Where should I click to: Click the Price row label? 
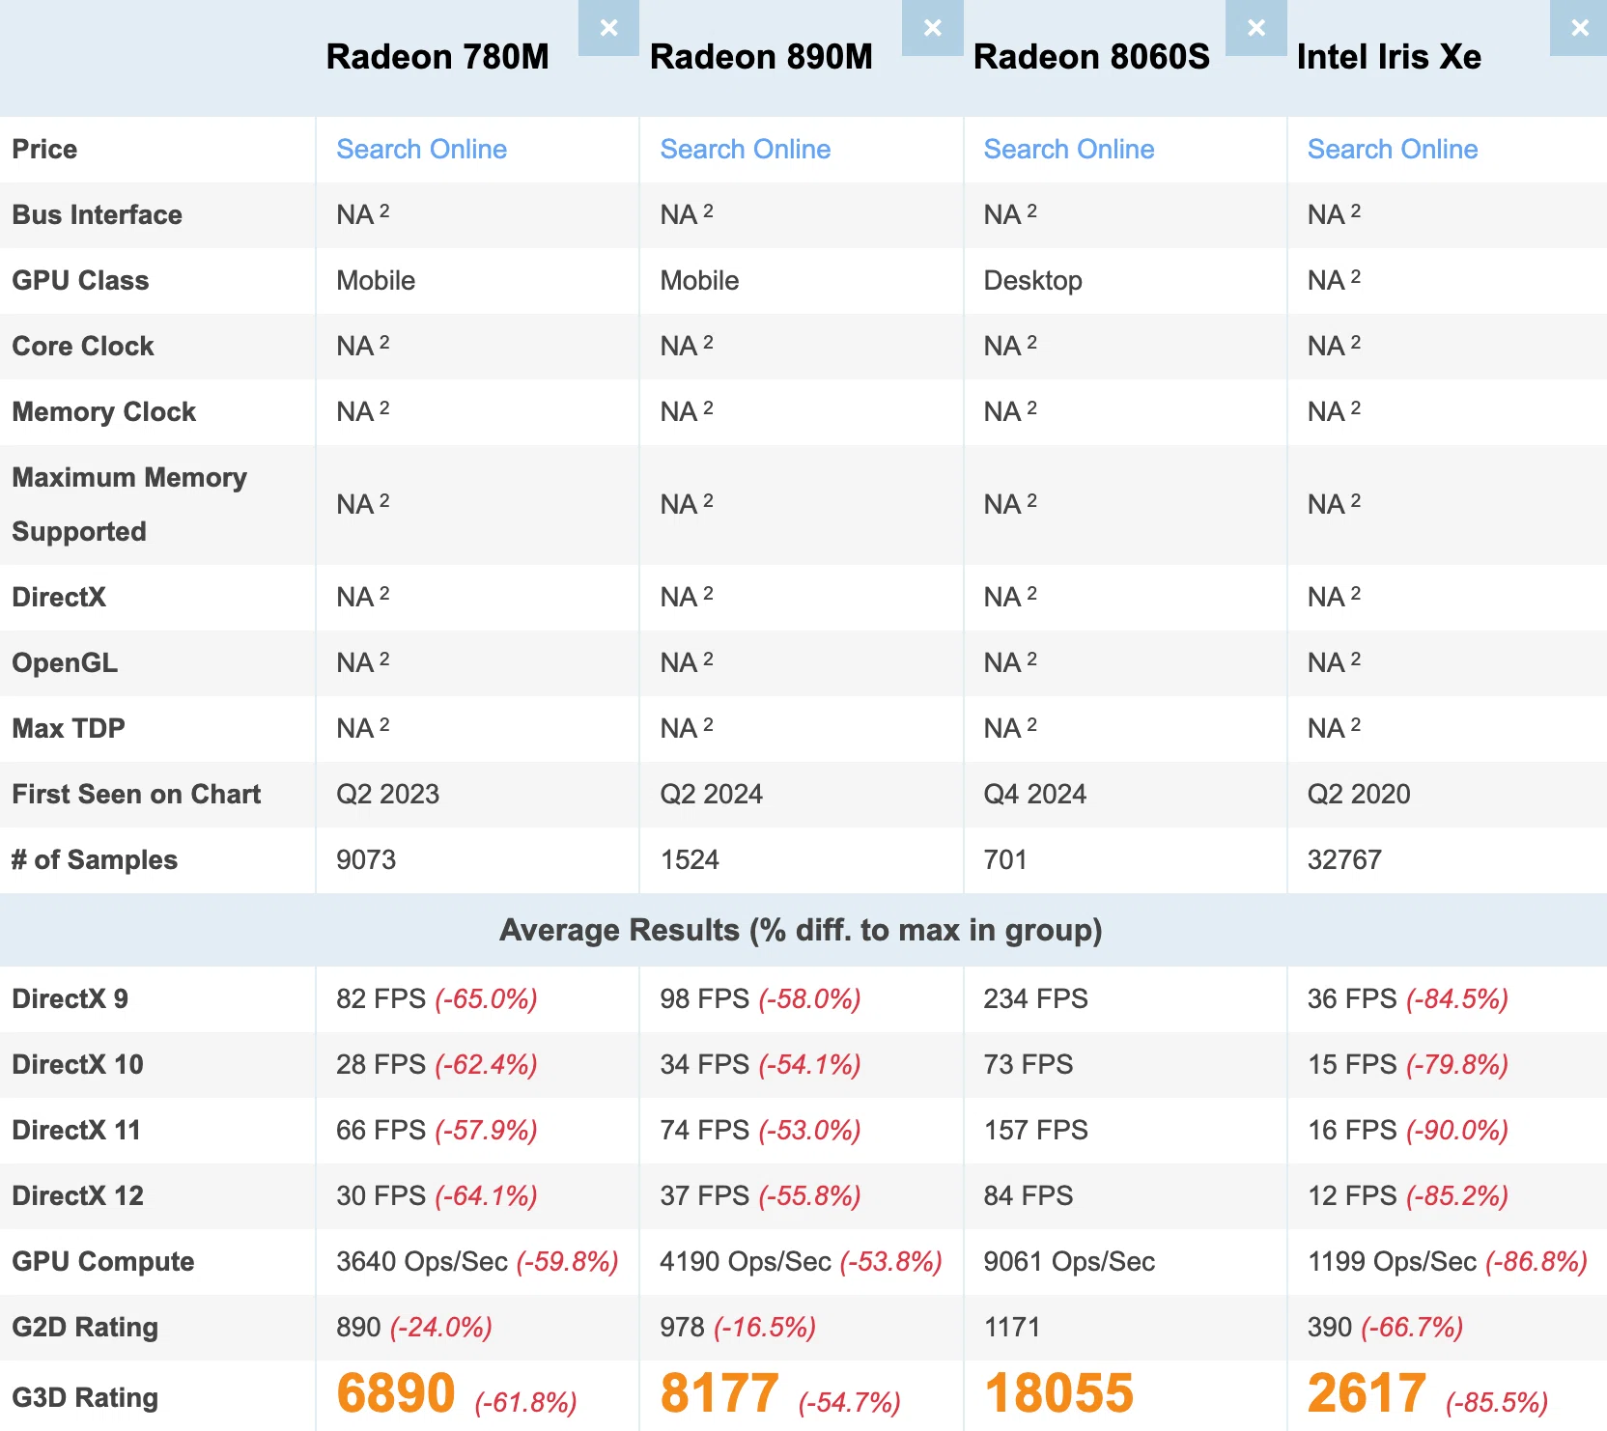pos(44,149)
